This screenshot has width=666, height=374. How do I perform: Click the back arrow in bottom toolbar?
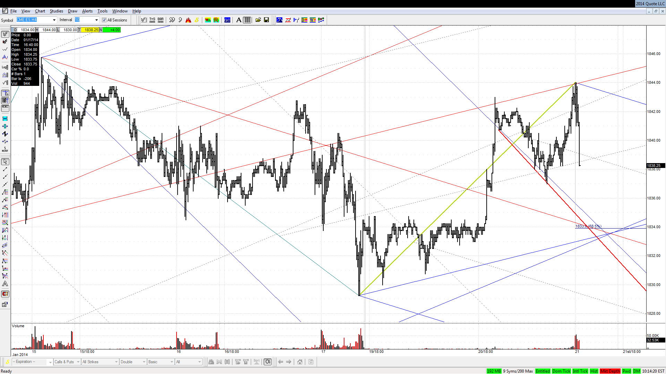[281, 362]
